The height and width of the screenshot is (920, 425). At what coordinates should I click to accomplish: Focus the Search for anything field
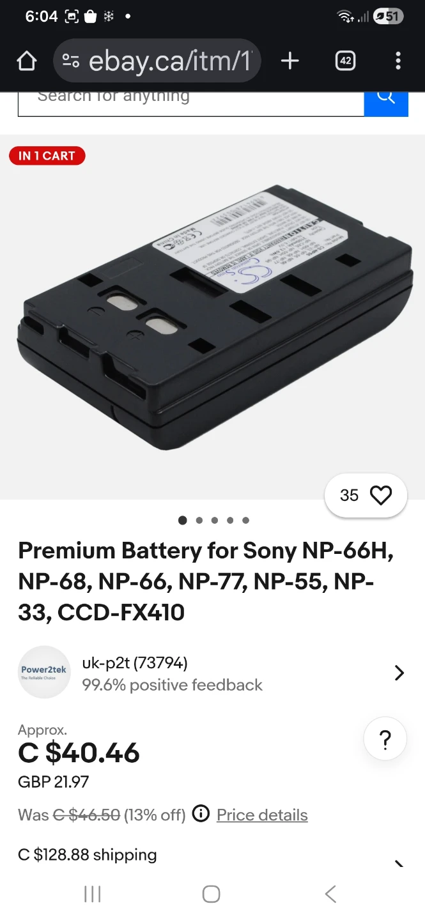tap(191, 103)
